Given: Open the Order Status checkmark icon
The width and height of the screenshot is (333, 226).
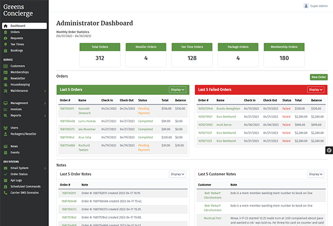Looking at the screenshot, I should click(6, 174).
